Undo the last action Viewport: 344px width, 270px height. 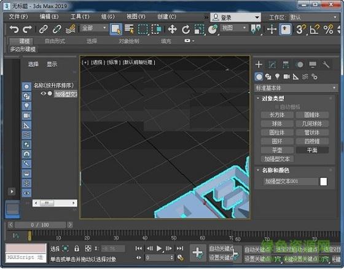14,29
